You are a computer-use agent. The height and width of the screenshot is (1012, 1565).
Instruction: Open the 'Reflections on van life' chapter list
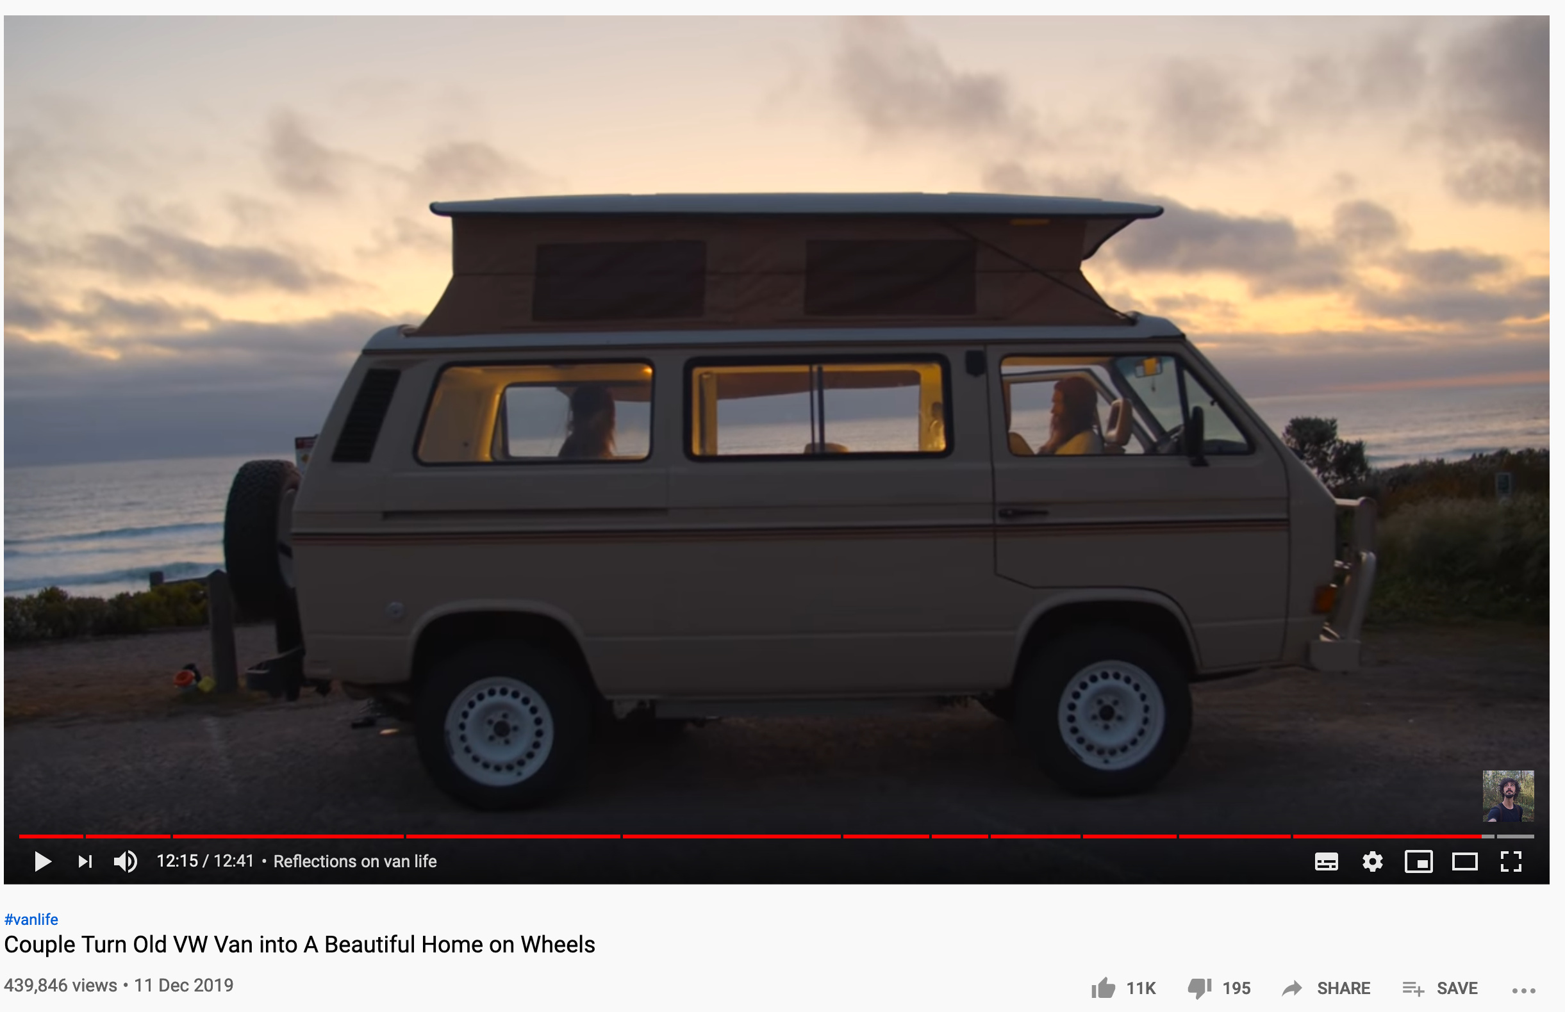pyautogui.click(x=355, y=861)
